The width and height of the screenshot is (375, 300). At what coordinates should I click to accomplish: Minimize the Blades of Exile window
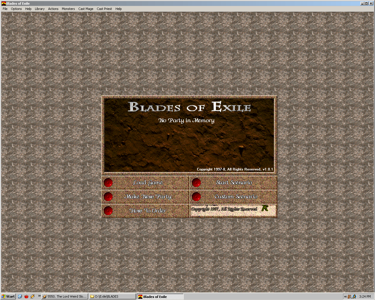coord(362,4)
